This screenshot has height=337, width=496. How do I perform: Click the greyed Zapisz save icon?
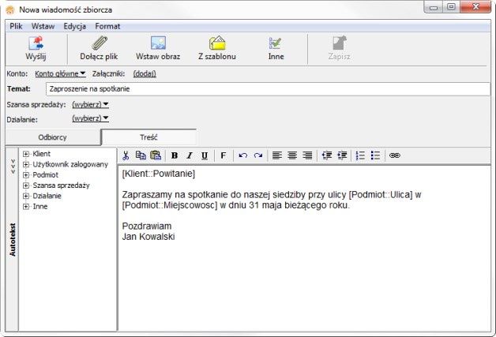click(340, 43)
